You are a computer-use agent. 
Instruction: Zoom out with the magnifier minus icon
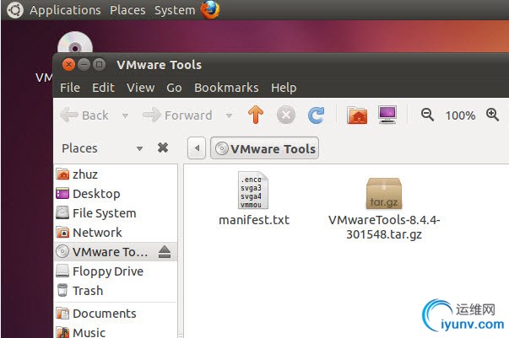point(427,115)
